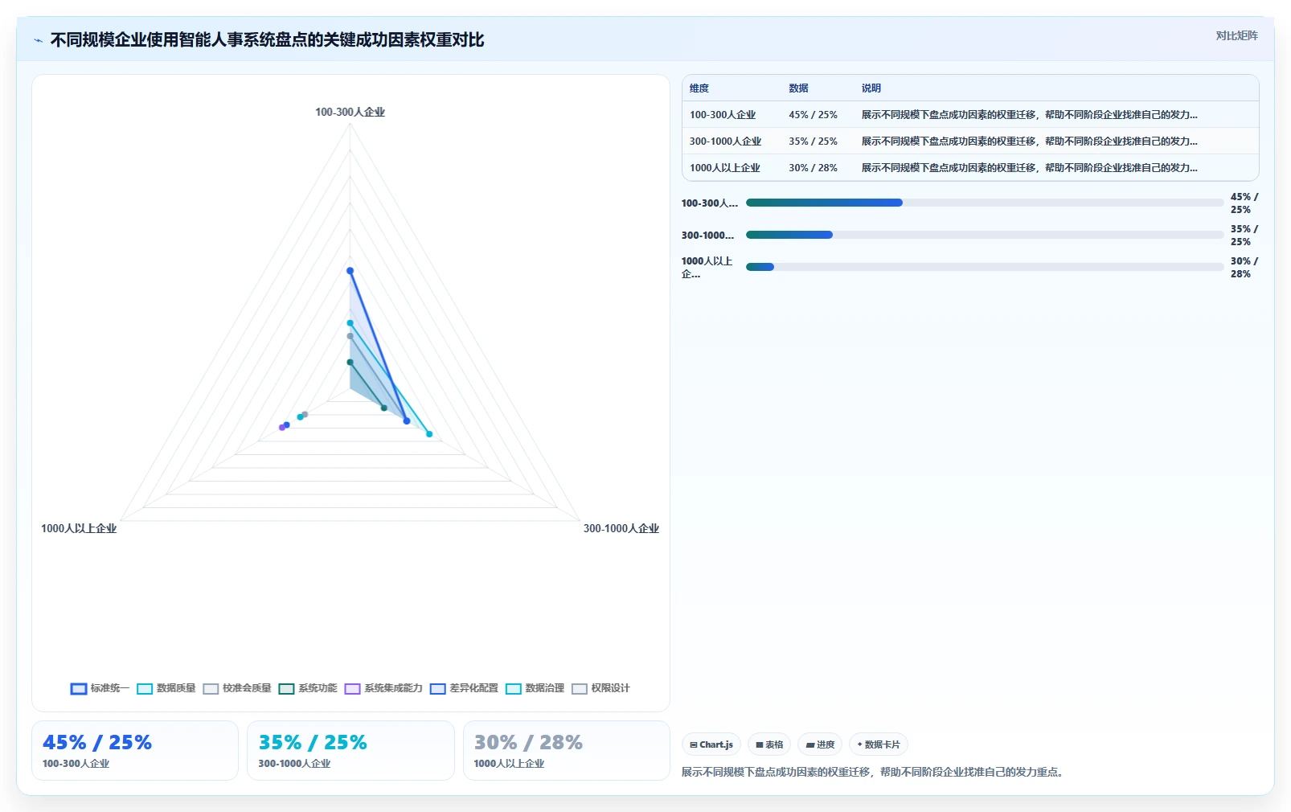Select the 300-1000人企业 table row
This screenshot has height=812, width=1291.
pos(970,141)
